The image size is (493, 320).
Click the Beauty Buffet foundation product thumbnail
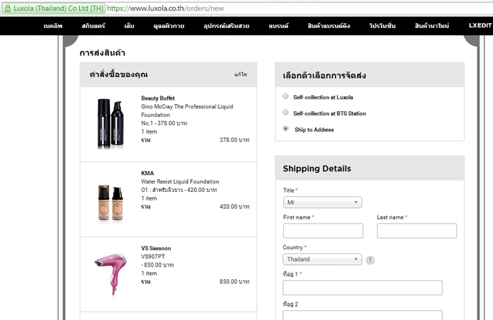pos(111,123)
